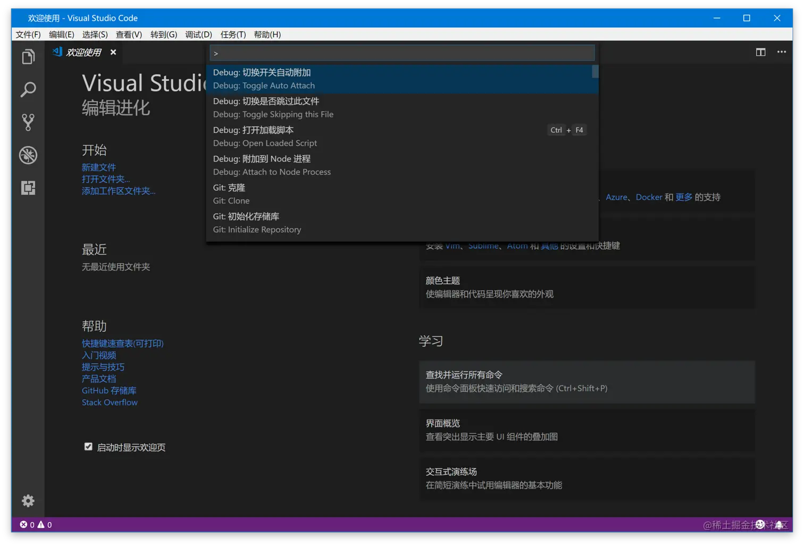The image size is (804, 546).
Task: Open the 编辑(E) menu
Action: pos(62,35)
